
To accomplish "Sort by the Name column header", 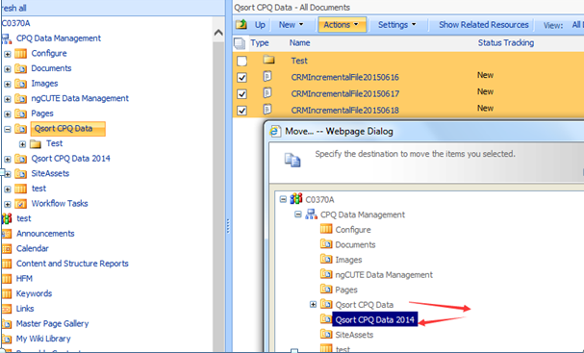I will 299,43.
